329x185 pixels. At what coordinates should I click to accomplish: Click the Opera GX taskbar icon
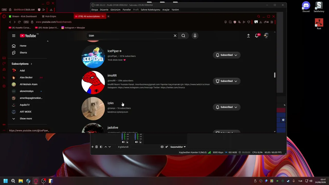pyautogui.click(x=36, y=181)
